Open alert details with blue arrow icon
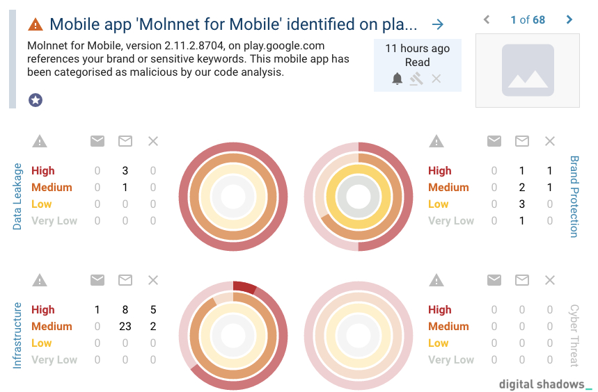Screen dimensions: 598x392 438,25
